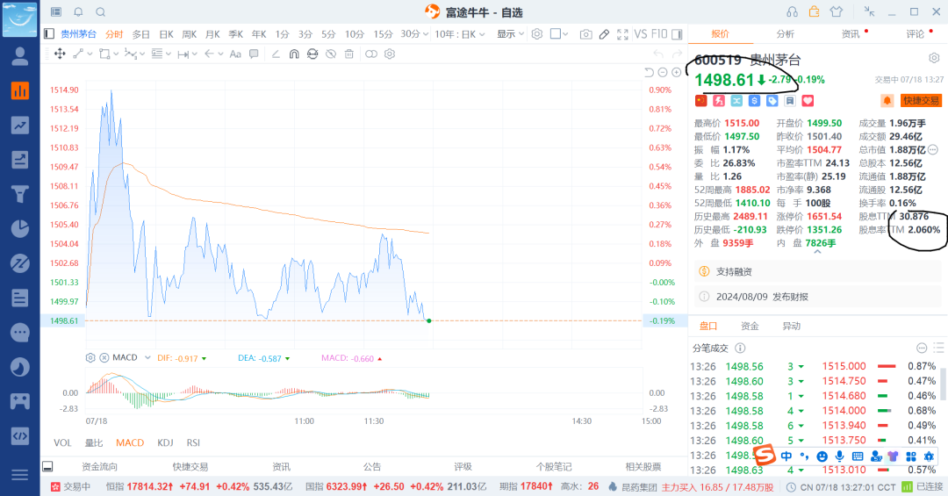Click the red heart favorite icon
Screen dimensions: 948x496
point(808,100)
